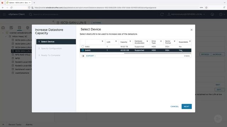Open the help menu icon

click(222, 14)
